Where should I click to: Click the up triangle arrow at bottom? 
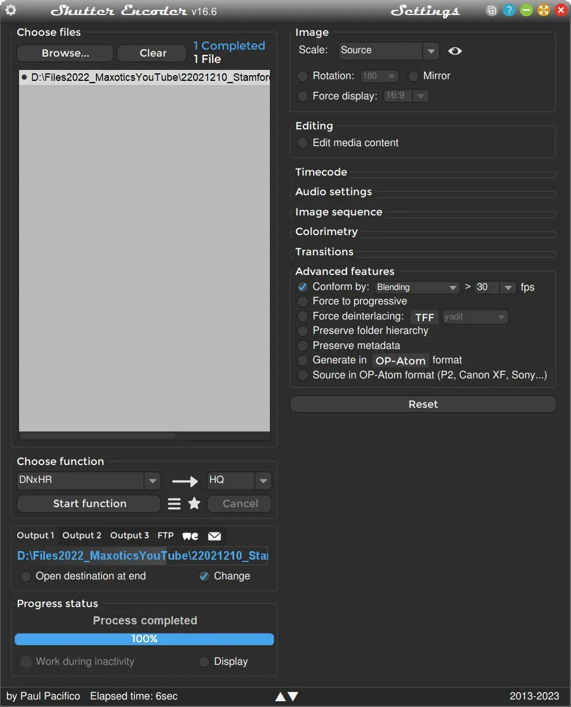click(x=280, y=697)
